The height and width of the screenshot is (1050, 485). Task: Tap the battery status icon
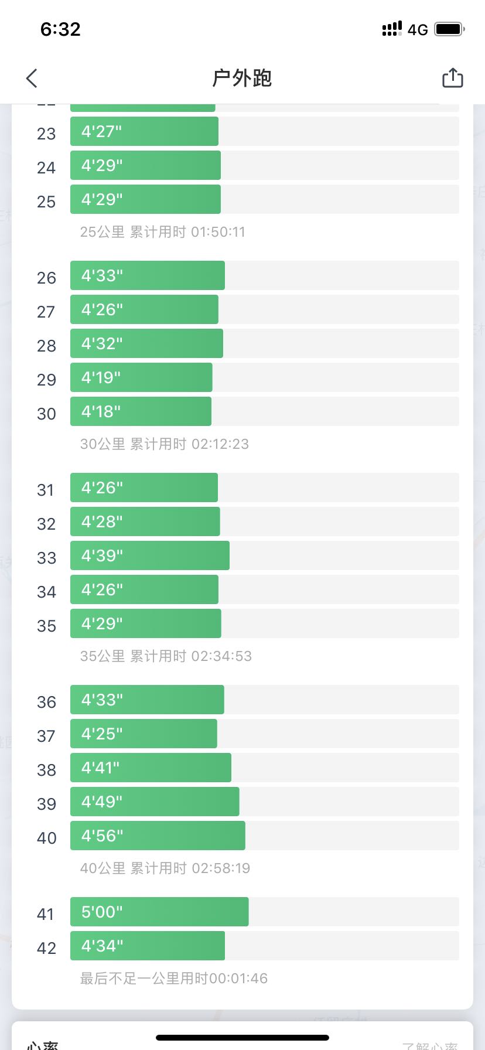coord(449,29)
